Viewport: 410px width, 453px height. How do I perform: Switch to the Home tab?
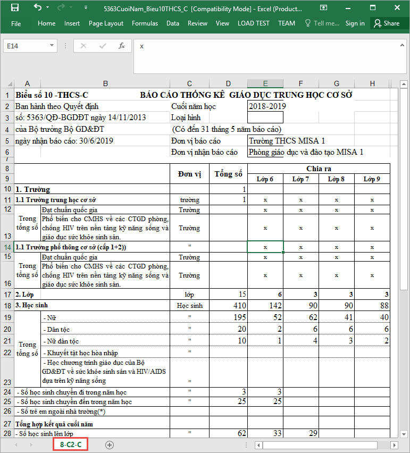[46, 23]
